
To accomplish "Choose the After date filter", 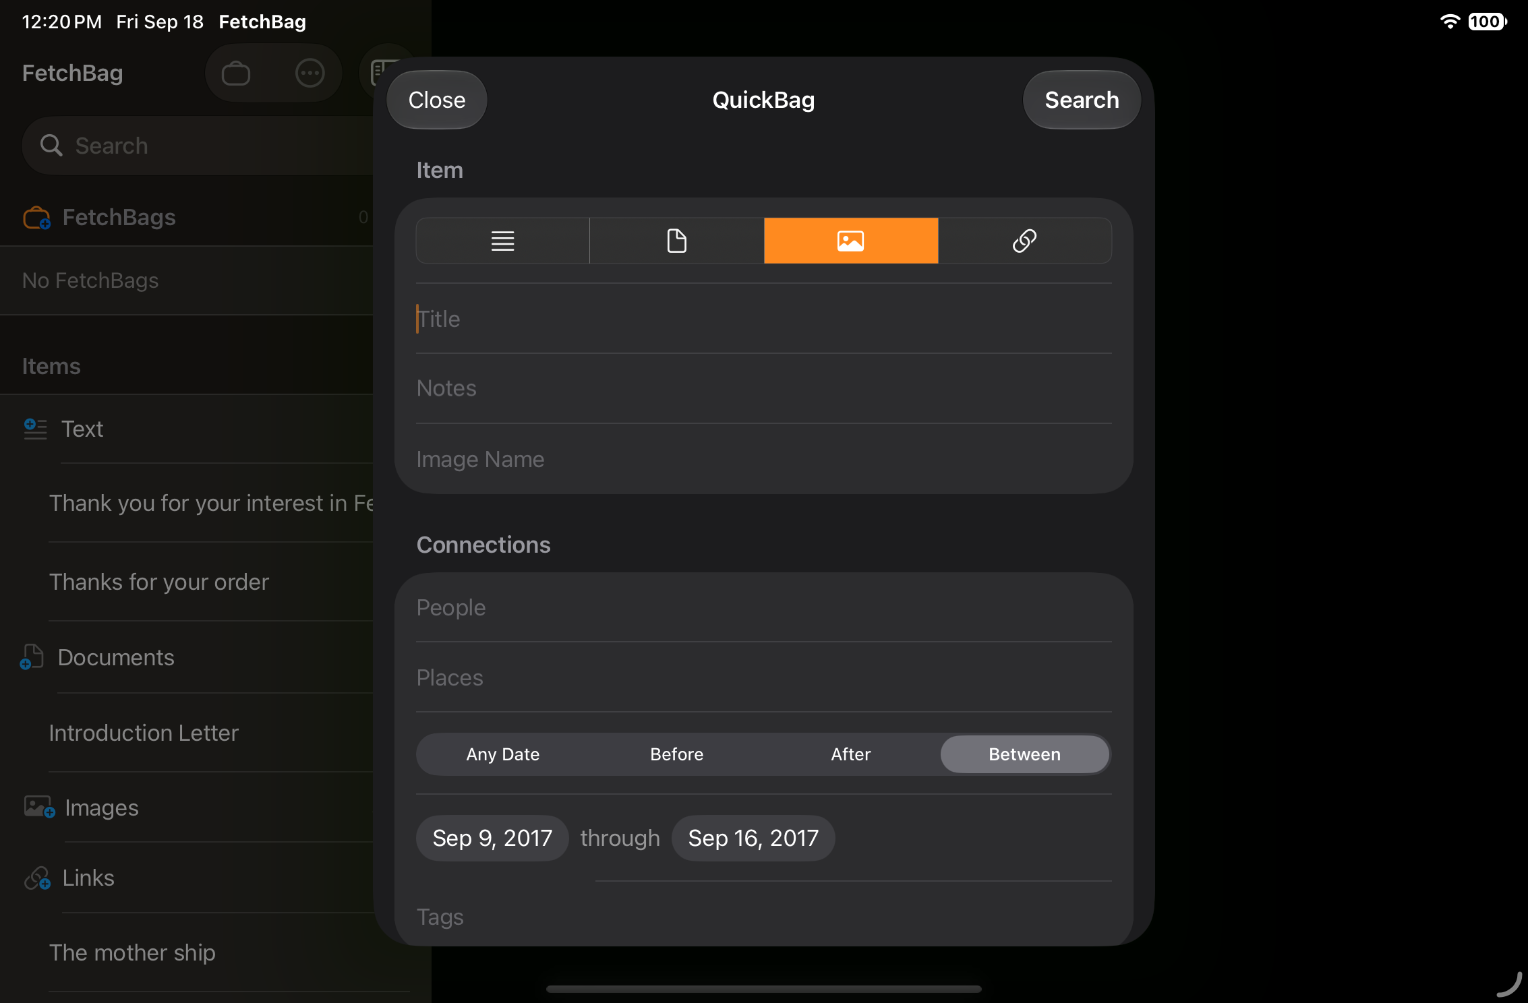I will [851, 754].
